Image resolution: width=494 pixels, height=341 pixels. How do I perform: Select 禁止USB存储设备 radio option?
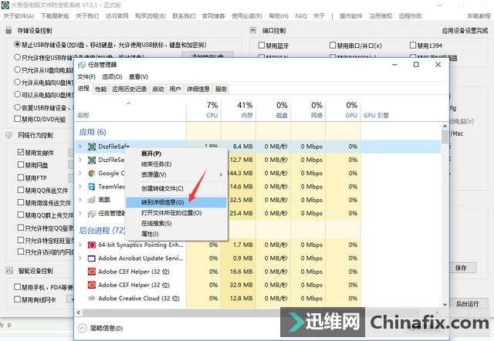pos(17,45)
